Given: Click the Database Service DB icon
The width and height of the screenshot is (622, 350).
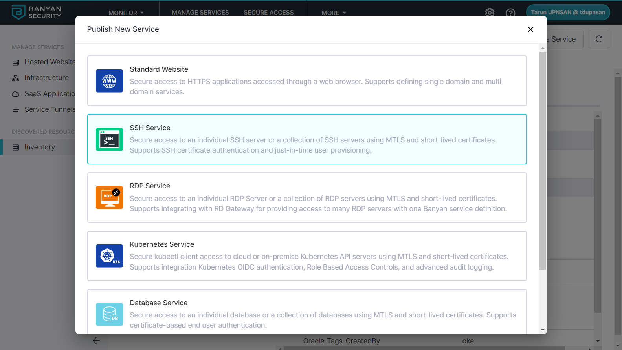Looking at the screenshot, I should [x=109, y=314].
